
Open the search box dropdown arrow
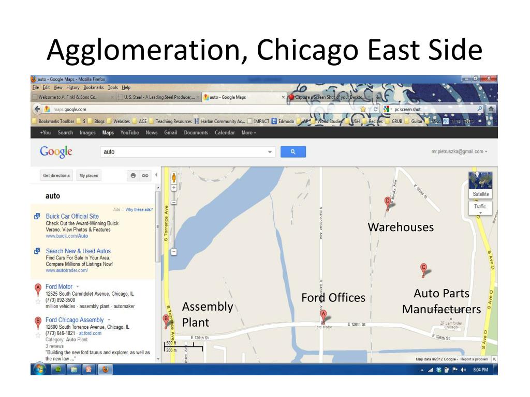[270, 152]
